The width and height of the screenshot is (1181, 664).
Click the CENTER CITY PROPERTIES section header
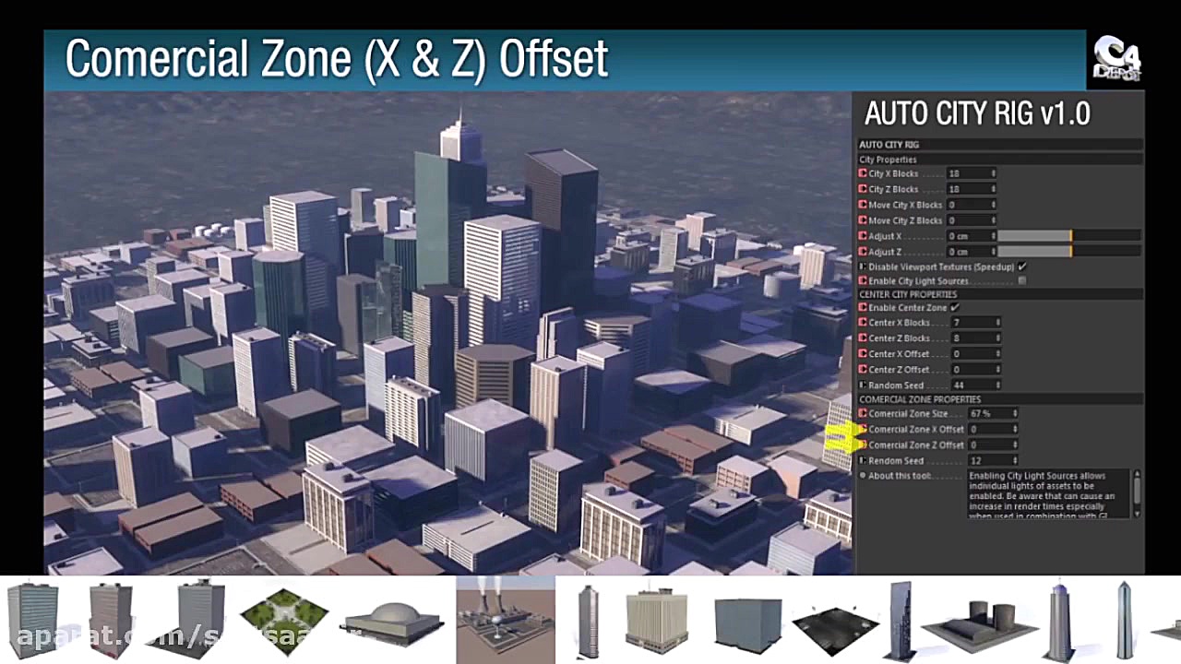(1000, 294)
